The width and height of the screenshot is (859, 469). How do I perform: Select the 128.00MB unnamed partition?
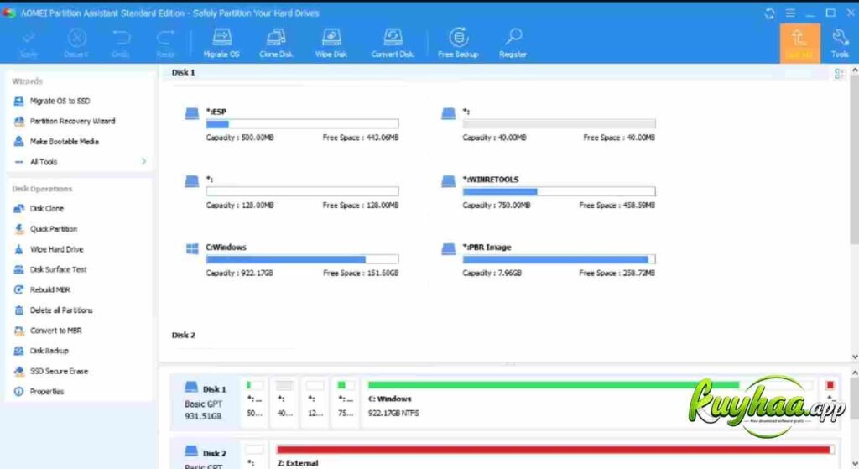pos(292,192)
